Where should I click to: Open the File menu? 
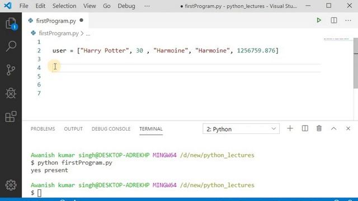coord(23,6)
